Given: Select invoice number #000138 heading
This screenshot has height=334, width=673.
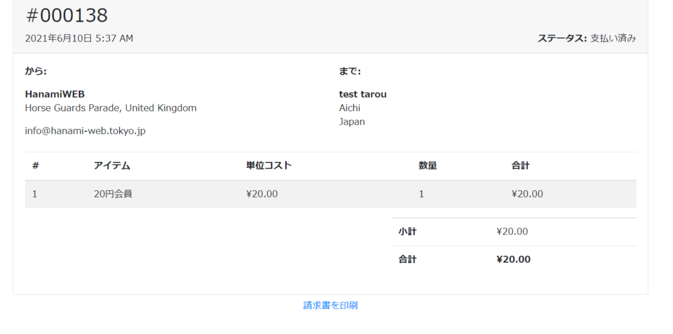Looking at the screenshot, I should click(x=66, y=16).
